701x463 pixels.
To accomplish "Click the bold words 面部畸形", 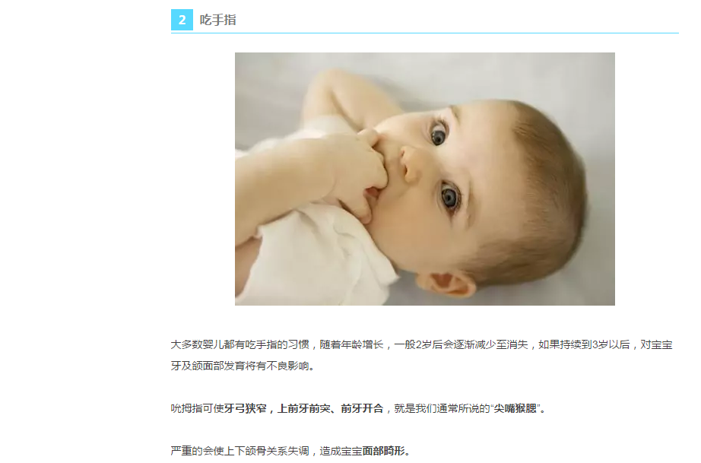I will pyautogui.click(x=384, y=451).
